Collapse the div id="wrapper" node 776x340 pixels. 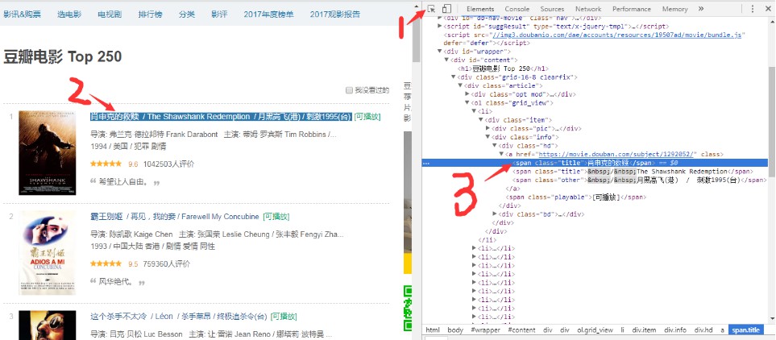point(440,52)
